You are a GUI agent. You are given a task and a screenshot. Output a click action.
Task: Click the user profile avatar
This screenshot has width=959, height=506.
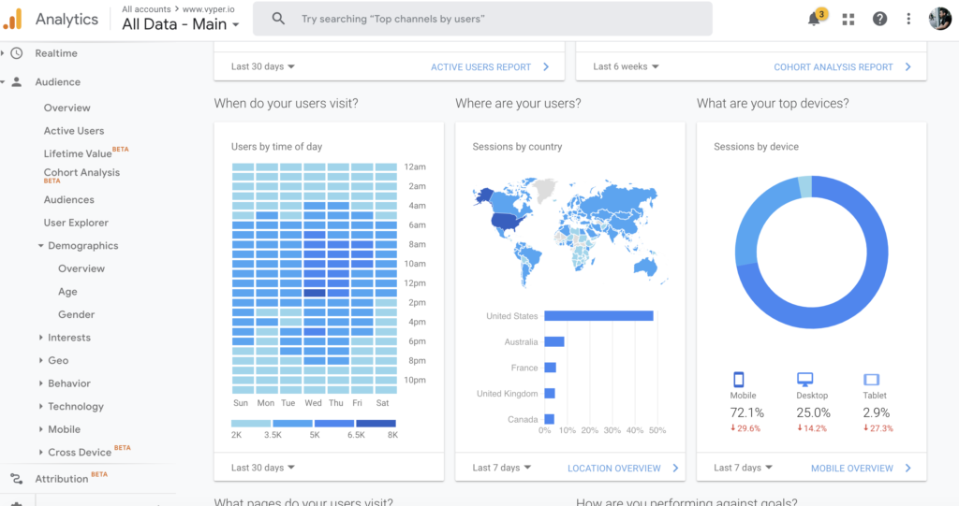pyautogui.click(x=939, y=19)
